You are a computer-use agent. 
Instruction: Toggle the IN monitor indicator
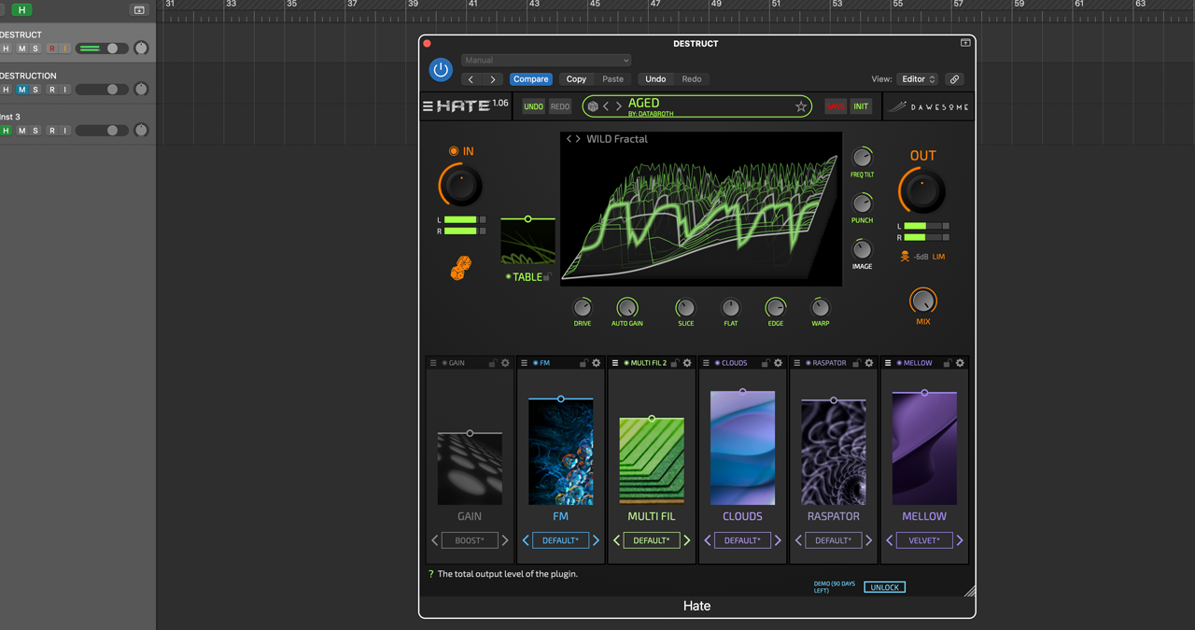point(454,151)
